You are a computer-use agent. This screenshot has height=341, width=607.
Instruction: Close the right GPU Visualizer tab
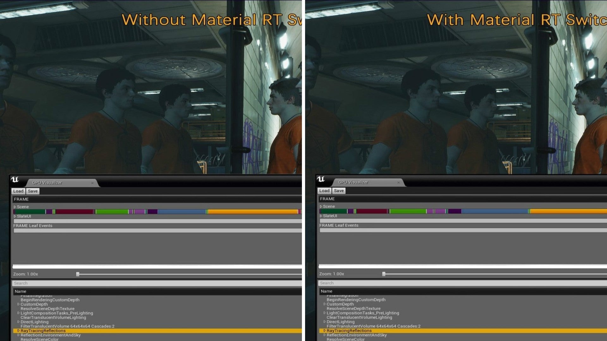(x=398, y=182)
